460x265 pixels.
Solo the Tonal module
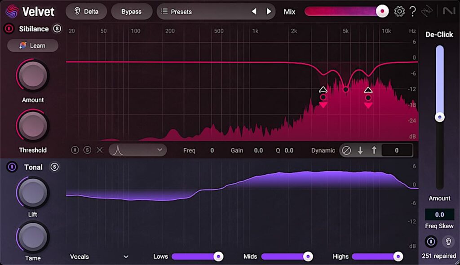[x=54, y=167]
